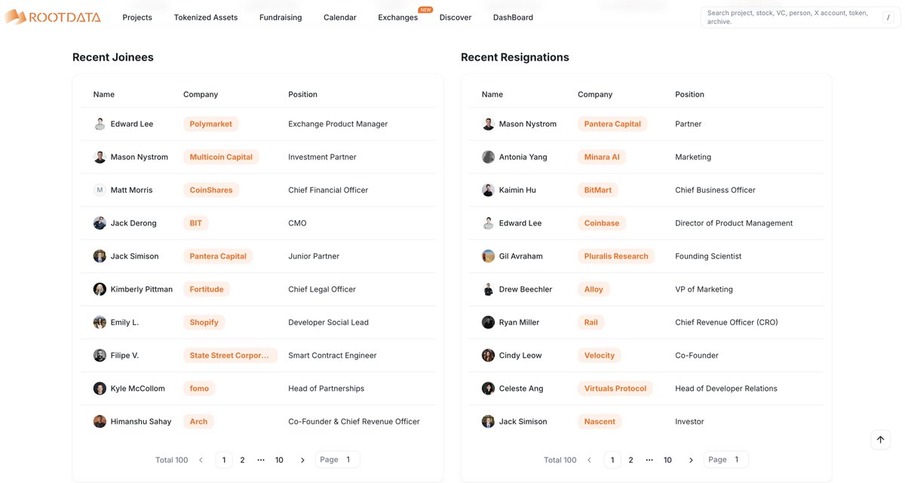Open the BitMart company tag
The height and width of the screenshot is (483, 905).
[x=598, y=191]
